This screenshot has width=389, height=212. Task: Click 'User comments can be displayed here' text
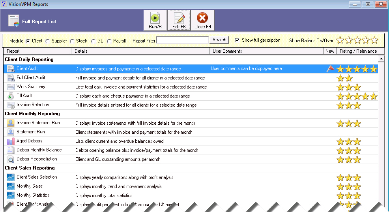click(x=246, y=68)
